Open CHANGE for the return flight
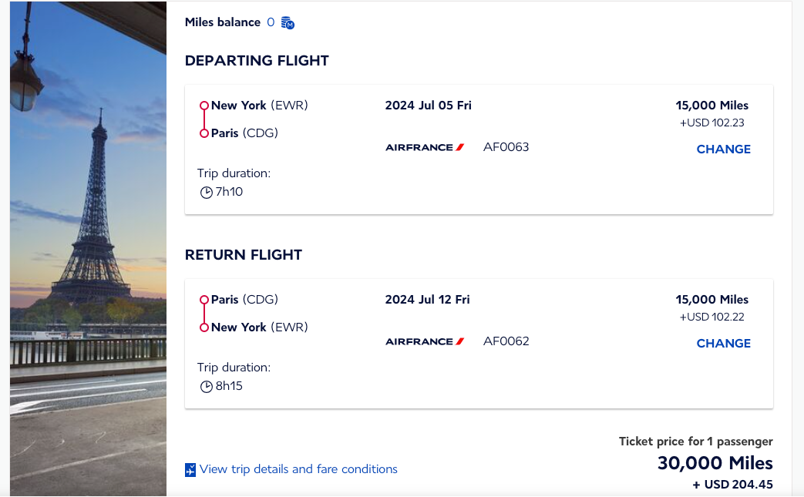This screenshot has width=804, height=497. click(723, 343)
